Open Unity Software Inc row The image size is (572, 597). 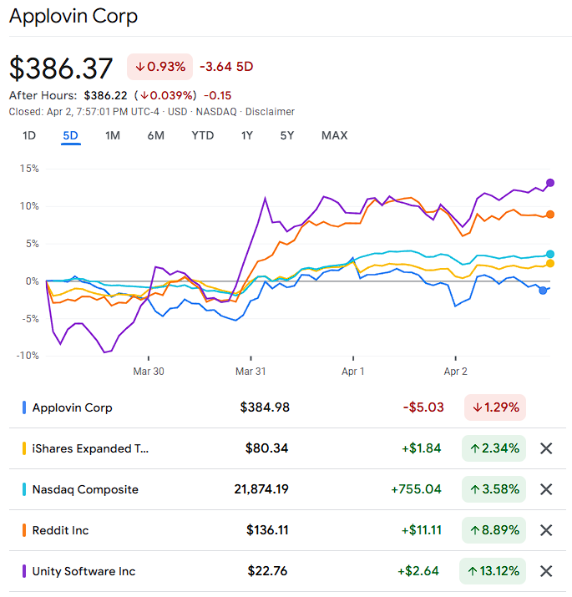pyautogui.click(x=287, y=571)
